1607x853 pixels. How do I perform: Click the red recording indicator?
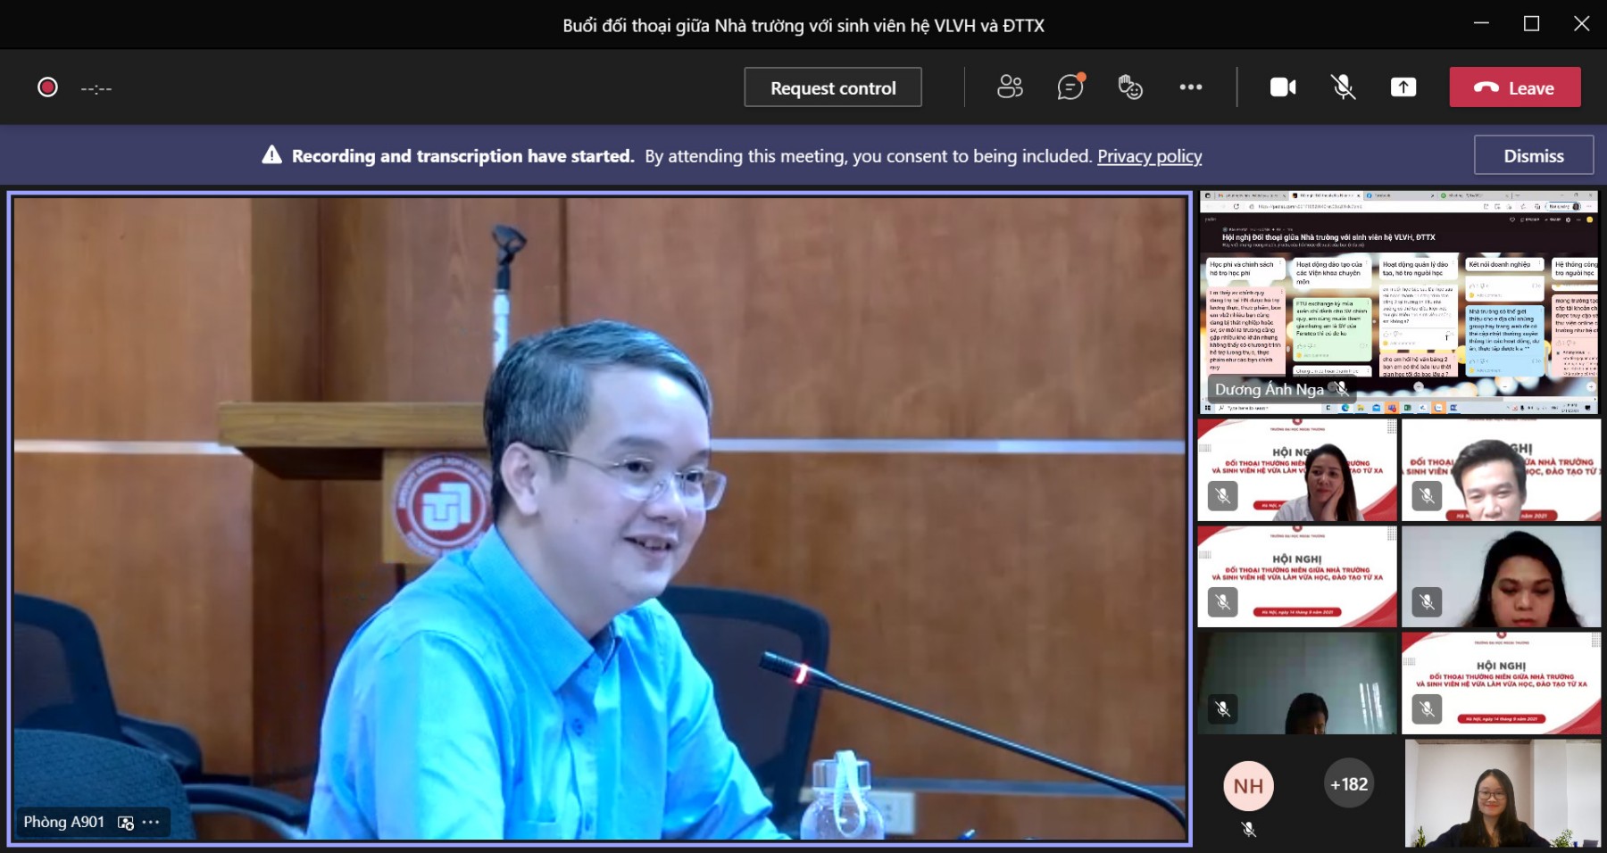point(47,87)
